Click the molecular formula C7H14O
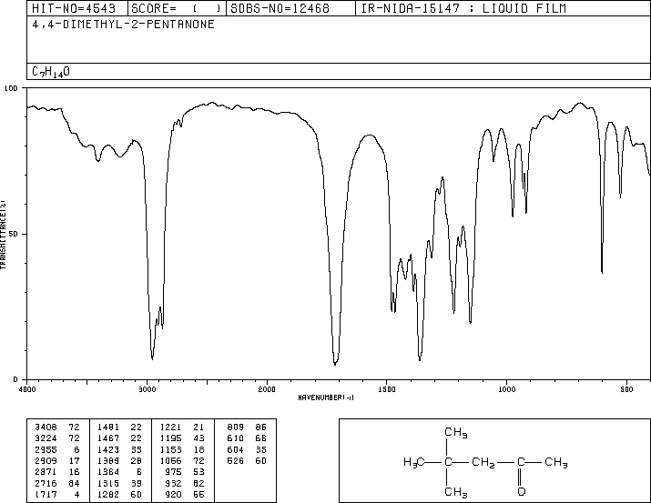 (51, 72)
